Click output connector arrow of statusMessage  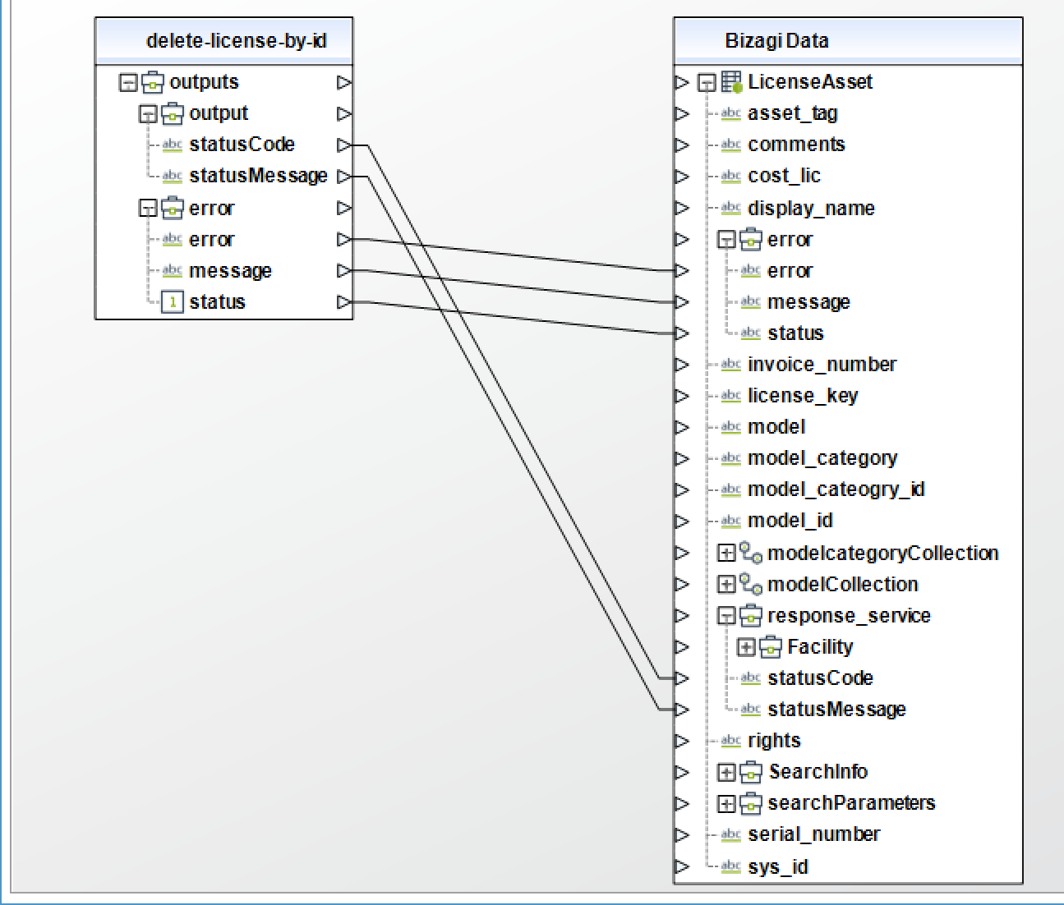tap(344, 177)
